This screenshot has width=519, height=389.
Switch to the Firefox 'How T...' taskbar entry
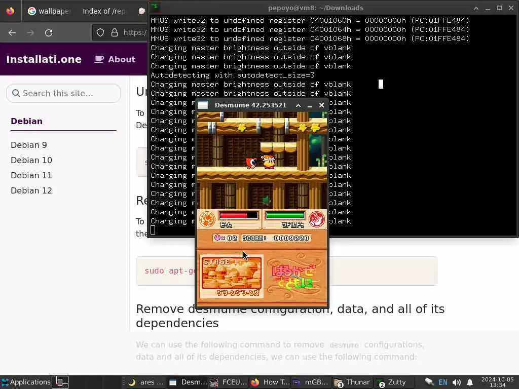270,382
